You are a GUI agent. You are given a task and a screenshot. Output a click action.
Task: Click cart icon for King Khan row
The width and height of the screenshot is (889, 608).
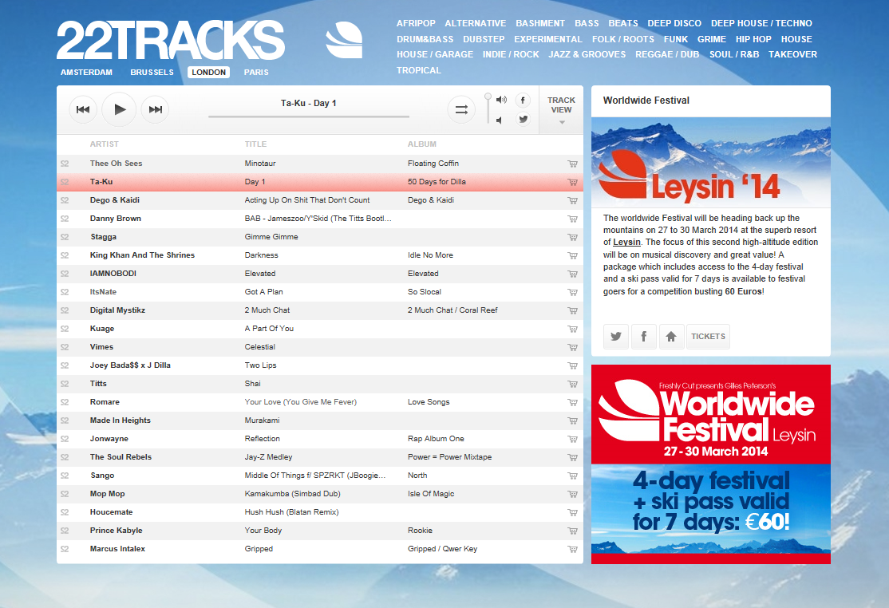tap(573, 255)
